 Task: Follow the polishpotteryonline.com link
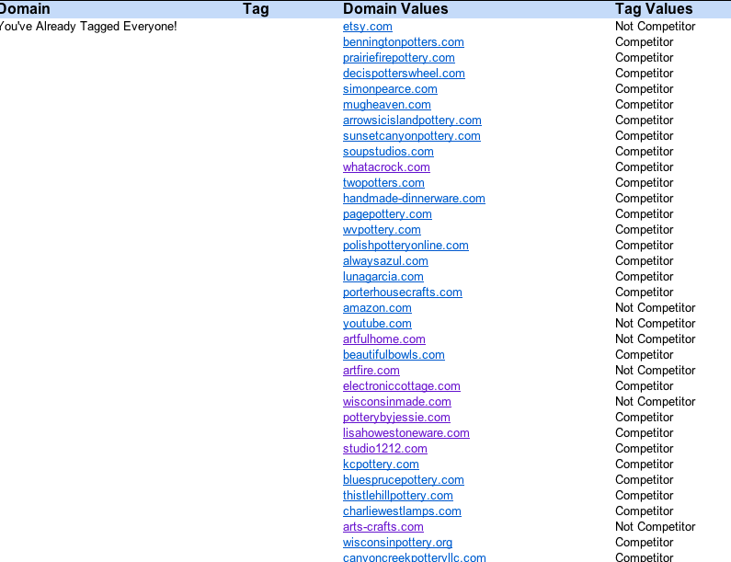pyautogui.click(x=405, y=246)
